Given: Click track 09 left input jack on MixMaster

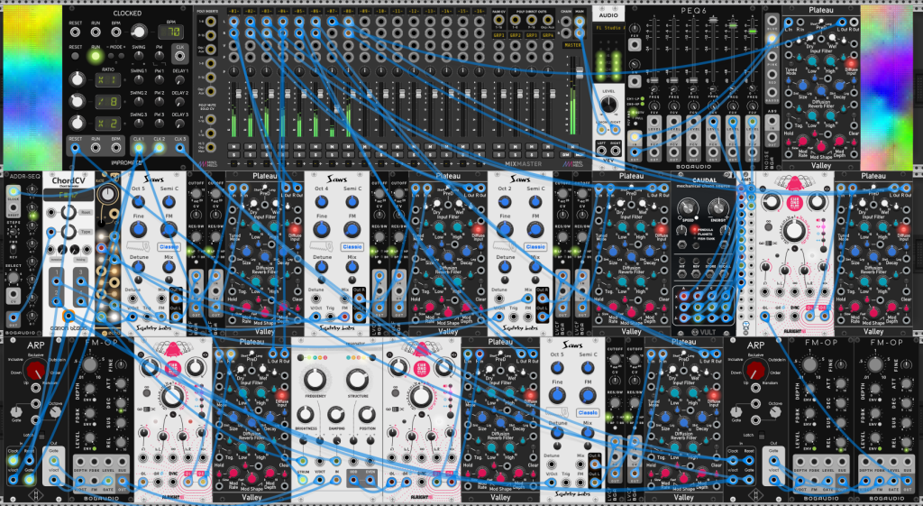Looking at the screenshot, I should (365, 22).
